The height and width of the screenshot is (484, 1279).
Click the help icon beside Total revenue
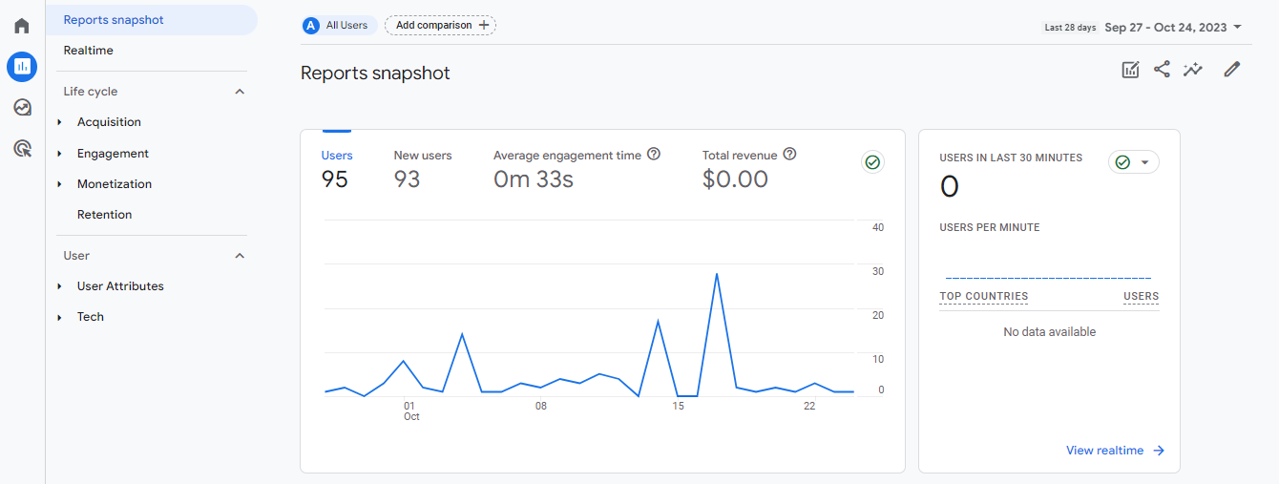(789, 154)
